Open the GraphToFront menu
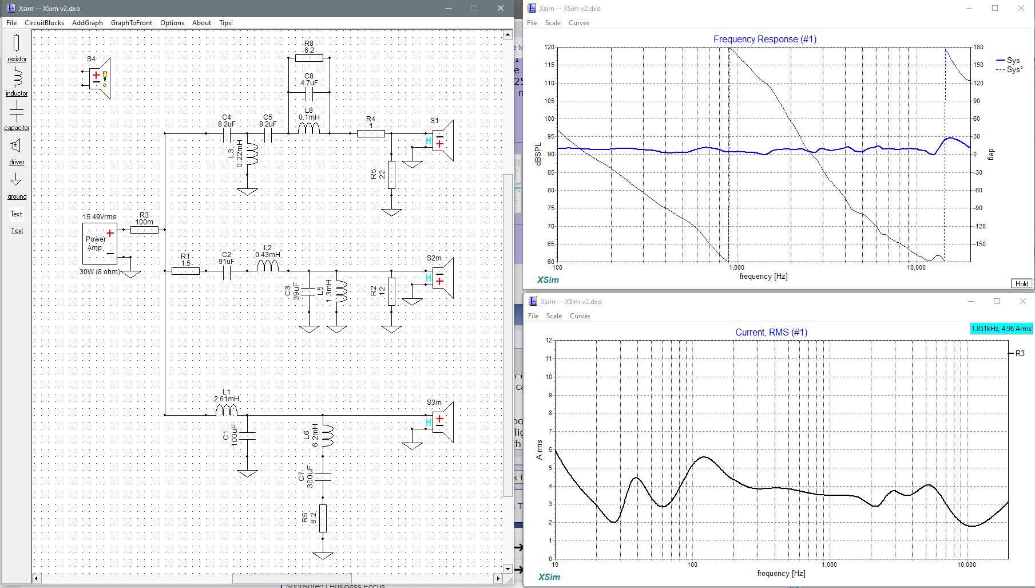The height and width of the screenshot is (588, 1035). point(132,23)
